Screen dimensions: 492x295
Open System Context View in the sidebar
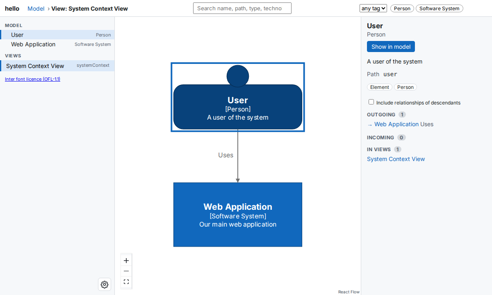pyautogui.click(x=57, y=66)
